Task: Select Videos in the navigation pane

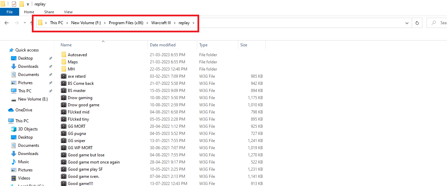Action: tap(24, 178)
